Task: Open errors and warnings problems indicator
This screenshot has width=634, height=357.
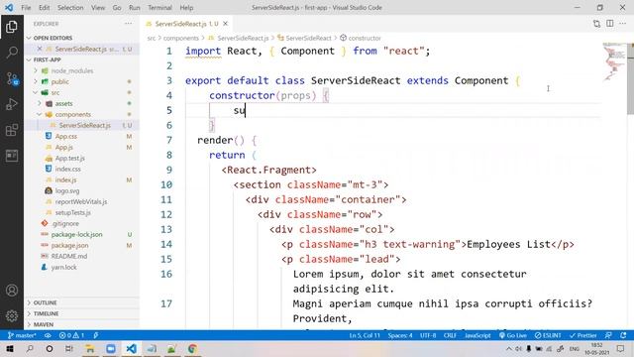Action: click(71, 335)
